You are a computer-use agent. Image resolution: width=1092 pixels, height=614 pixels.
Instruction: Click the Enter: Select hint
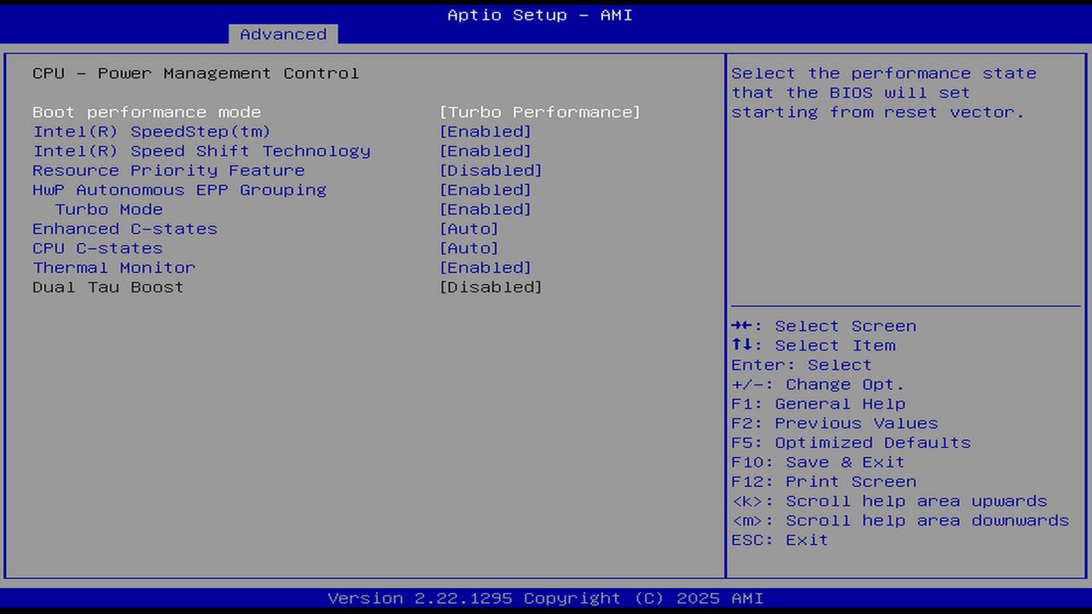coord(802,365)
